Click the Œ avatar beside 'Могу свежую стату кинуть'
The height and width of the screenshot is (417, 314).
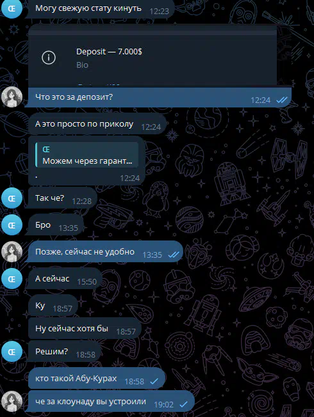[x=12, y=8]
